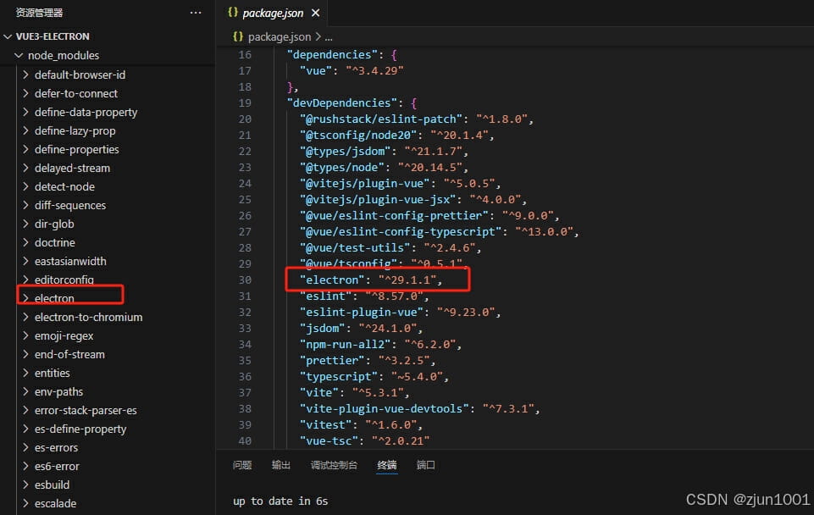The height and width of the screenshot is (515, 814).
Task: Open the es-errors folder
Action: 56,447
